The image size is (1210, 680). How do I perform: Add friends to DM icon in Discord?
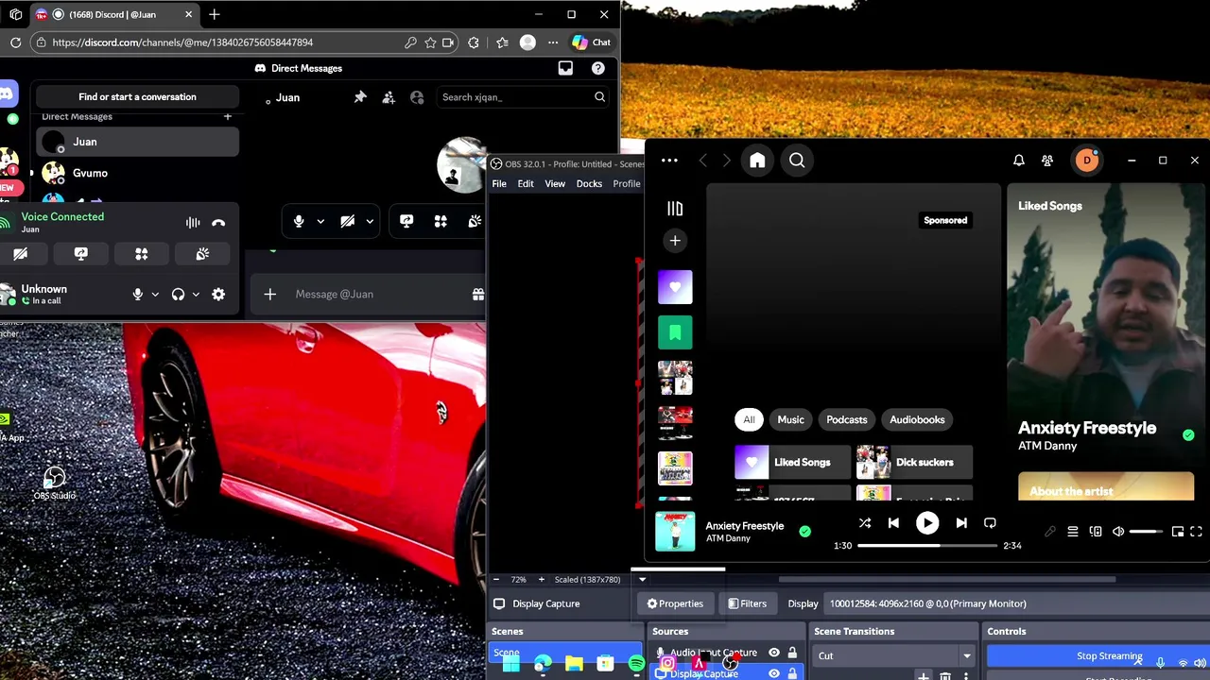click(x=389, y=97)
